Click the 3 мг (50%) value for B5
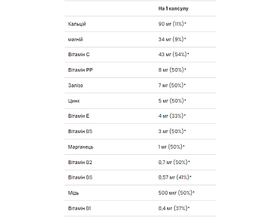This screenshot has width=273, height=218. pyautogui.click(x=172, y=131)
